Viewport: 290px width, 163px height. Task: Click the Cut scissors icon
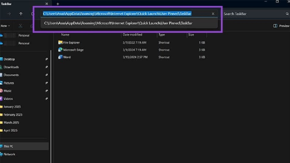click(20, 26)
